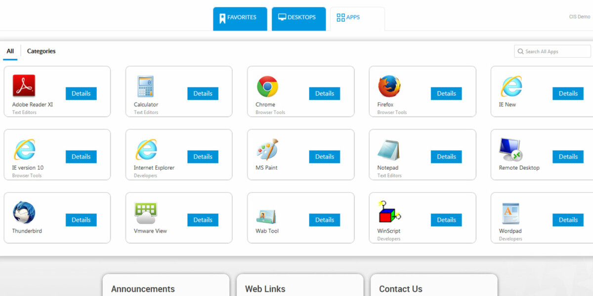Show Details for Wordpad
The width and height of the screenshot is (593, 296).
coord(568,220)
